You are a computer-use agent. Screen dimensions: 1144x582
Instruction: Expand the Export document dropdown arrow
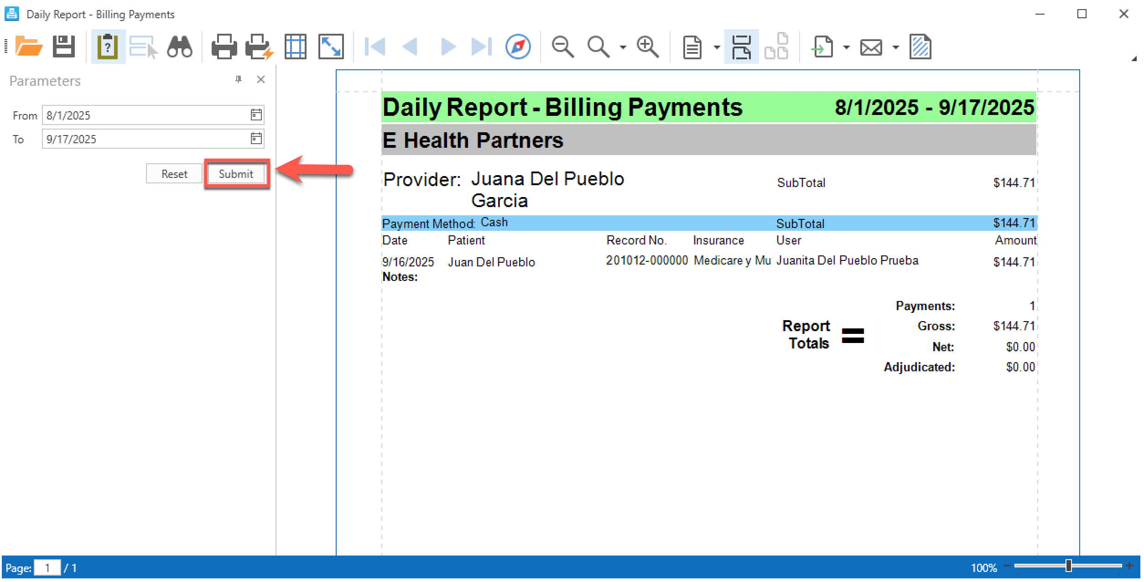[847, 47]
